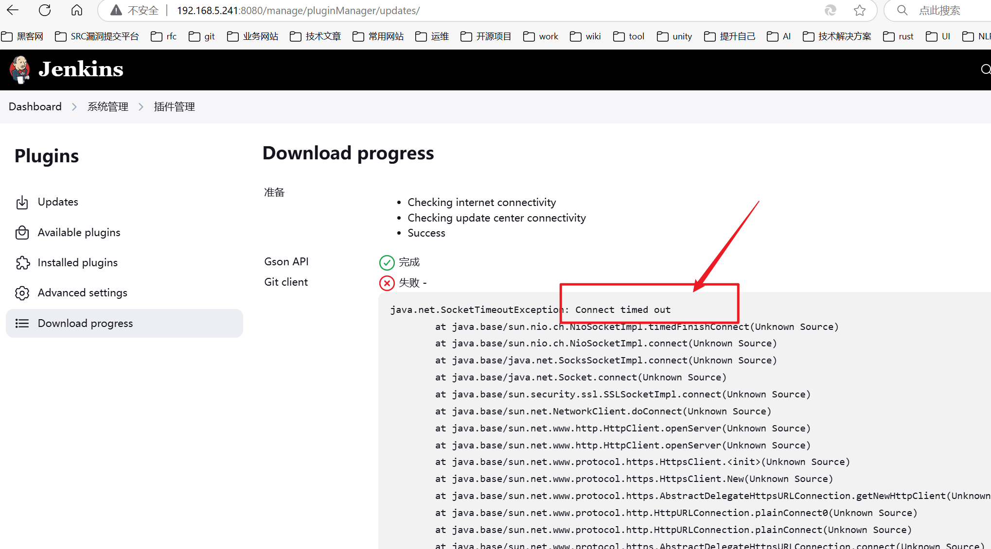Click the Available plugins shopping bag icon
Image resolution: width=991 pixels, height=549 pixels.
coord(22,233)
